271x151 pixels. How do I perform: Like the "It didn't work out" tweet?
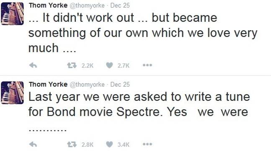[109, 65]
